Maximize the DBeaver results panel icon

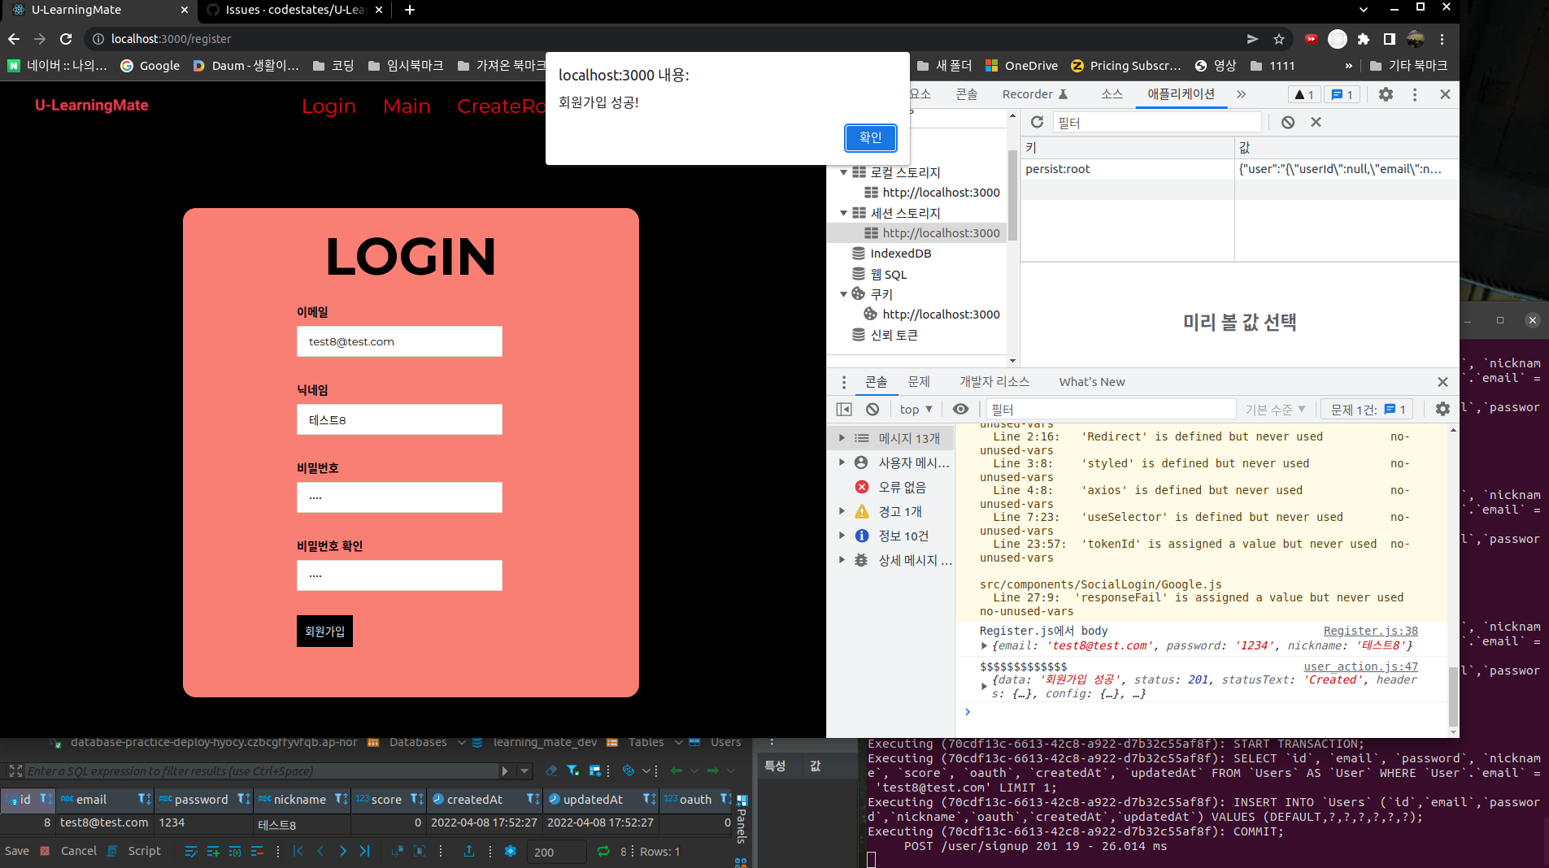15,770
